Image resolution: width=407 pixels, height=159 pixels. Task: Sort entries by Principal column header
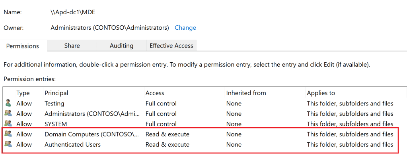[56, 93]
